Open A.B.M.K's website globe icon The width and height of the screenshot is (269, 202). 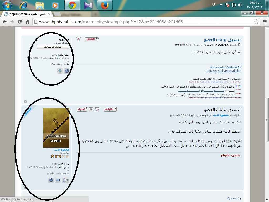67,71
